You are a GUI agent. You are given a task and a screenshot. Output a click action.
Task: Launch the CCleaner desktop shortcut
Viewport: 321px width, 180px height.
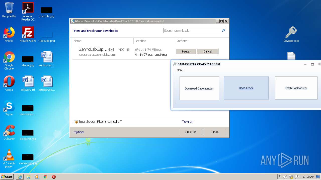(9, 132)
